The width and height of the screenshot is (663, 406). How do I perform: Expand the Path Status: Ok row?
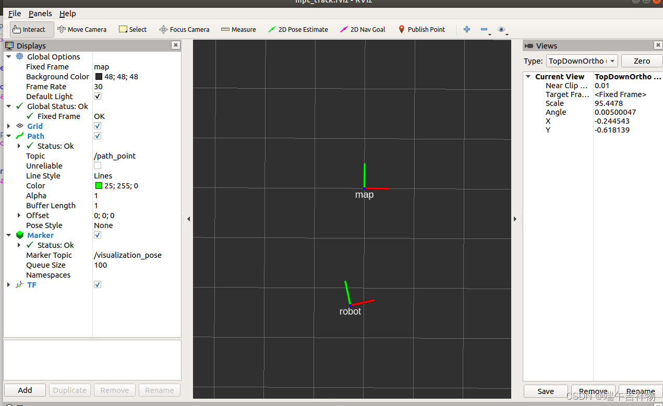pos(19,146)
